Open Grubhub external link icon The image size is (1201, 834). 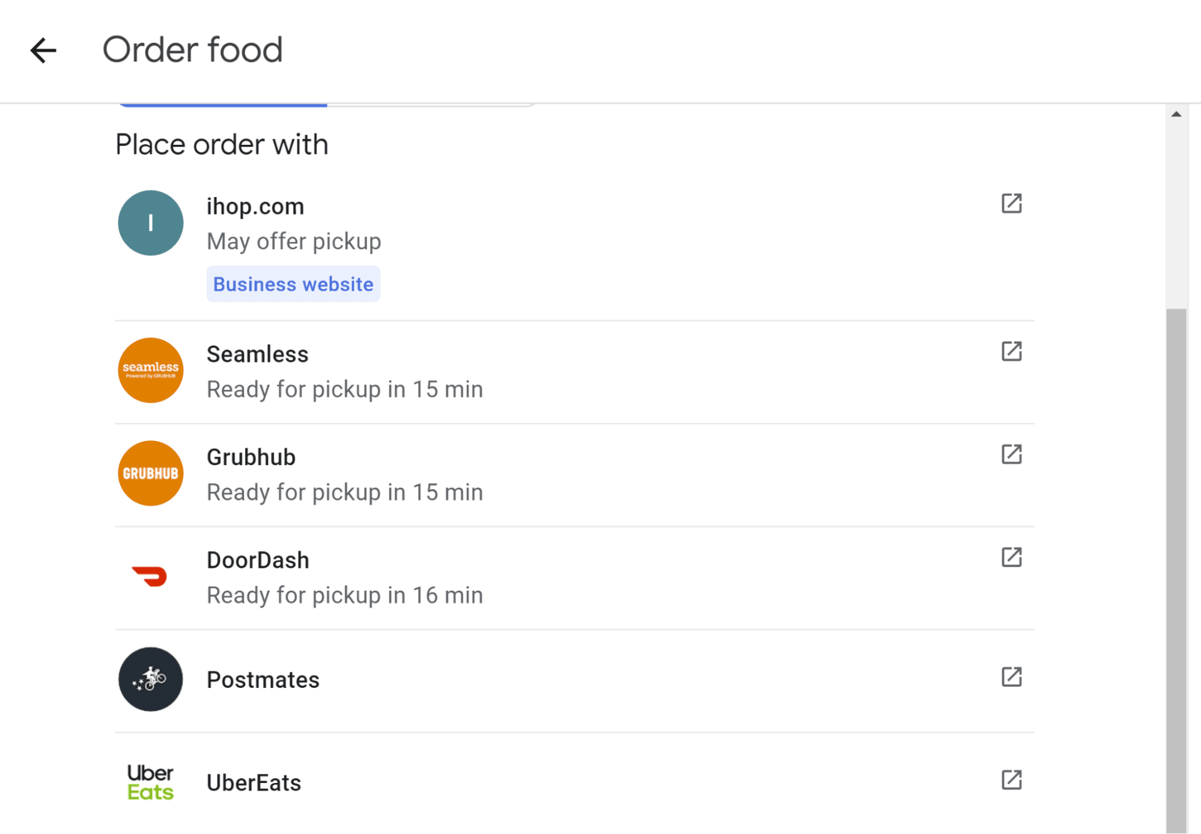pos(1011,454)
